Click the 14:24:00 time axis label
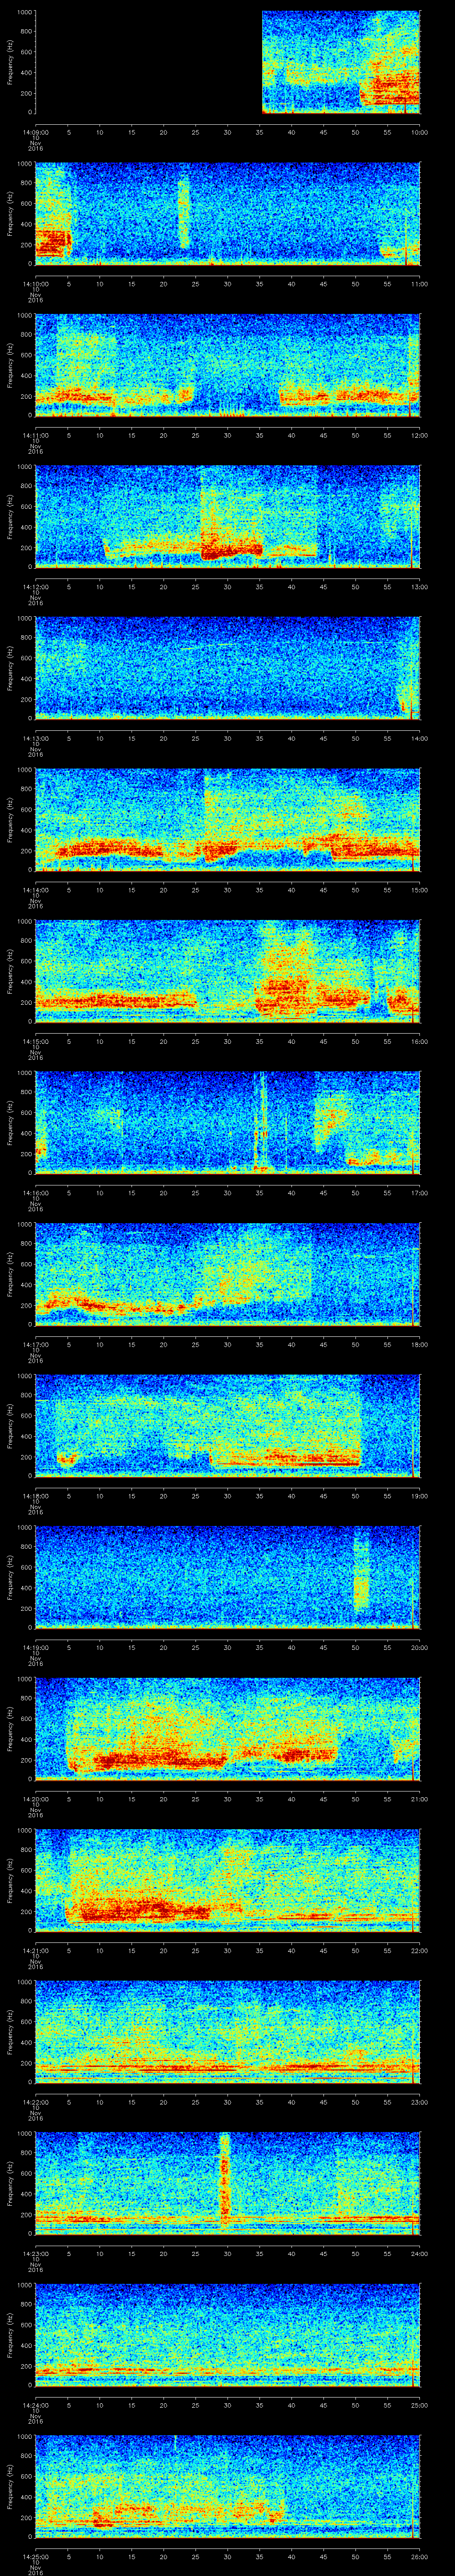This screenshot has height=2576, width=455. click(x=35, y=2405)
